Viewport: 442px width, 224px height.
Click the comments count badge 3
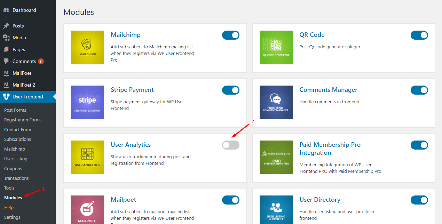(41, 62)
